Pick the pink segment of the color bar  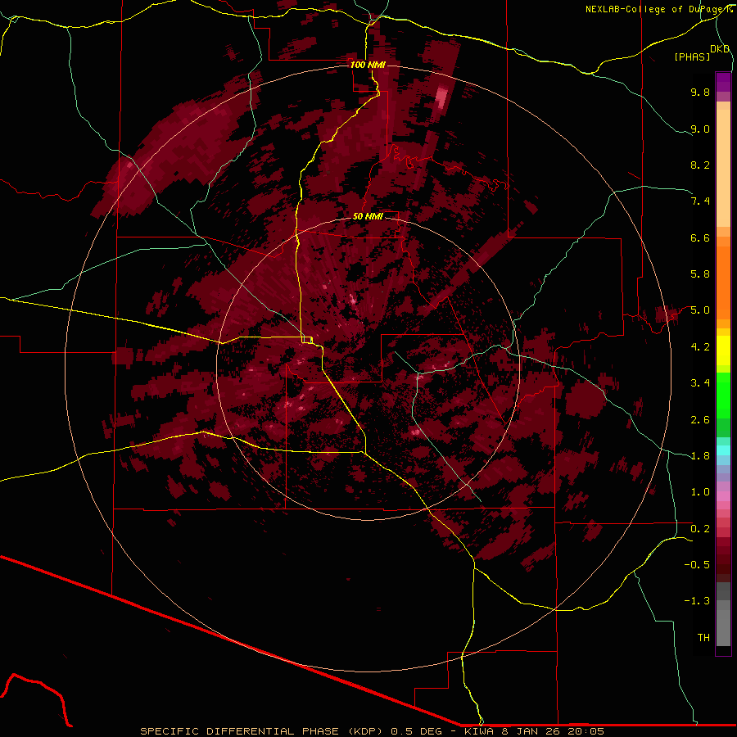tap(723, 496)
